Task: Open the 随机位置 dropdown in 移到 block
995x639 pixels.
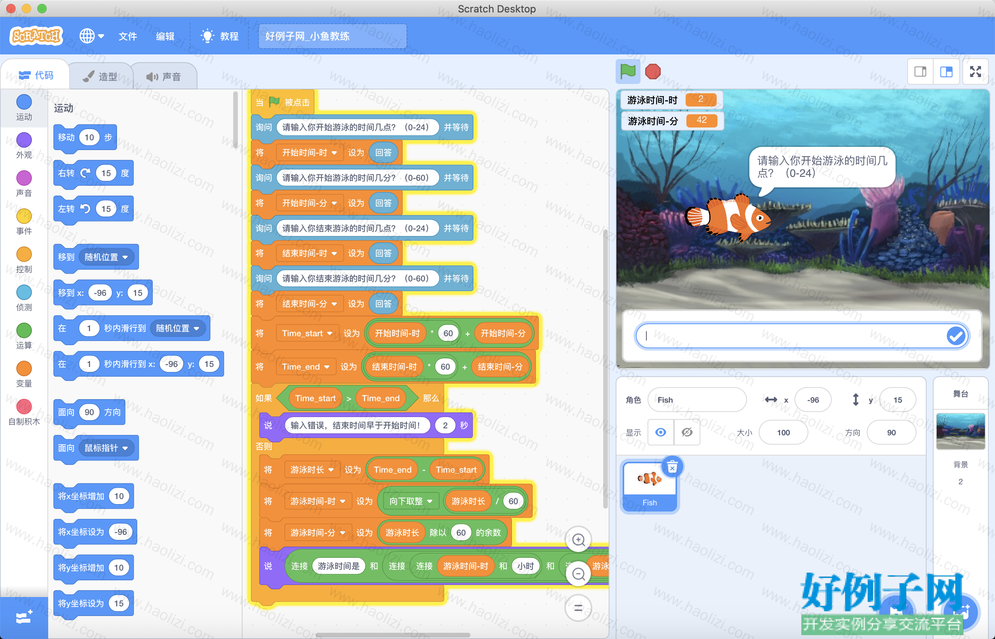Action: coord(106,257)
